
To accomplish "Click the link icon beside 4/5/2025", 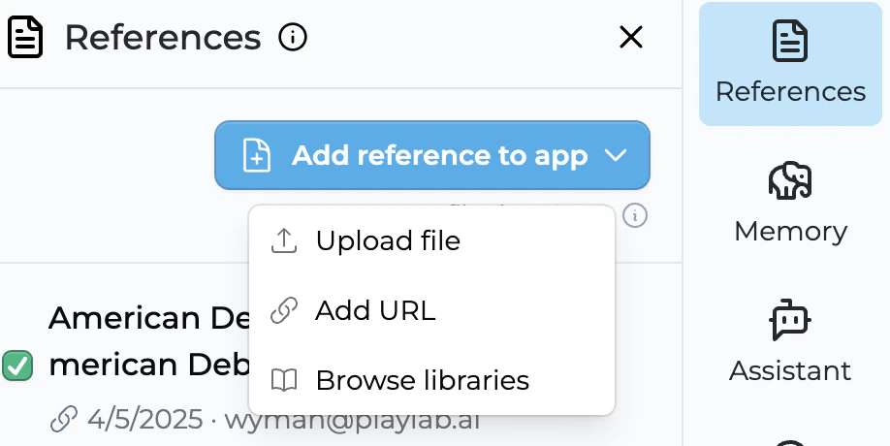I will (64, 420).
